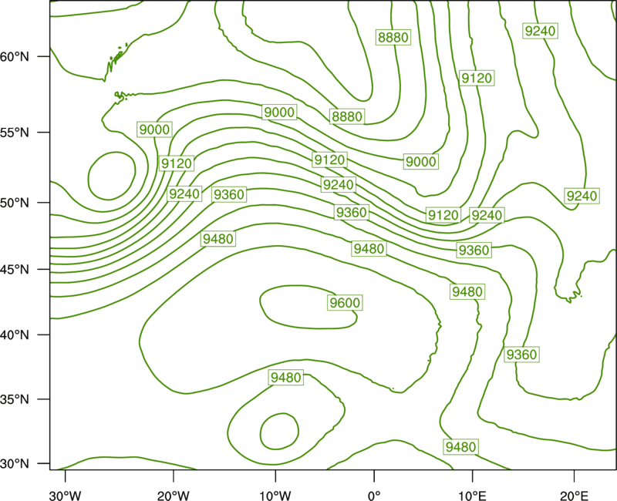
Task: Click the 9480 label below the 9600 contour
Action: [x=286, y=378]
